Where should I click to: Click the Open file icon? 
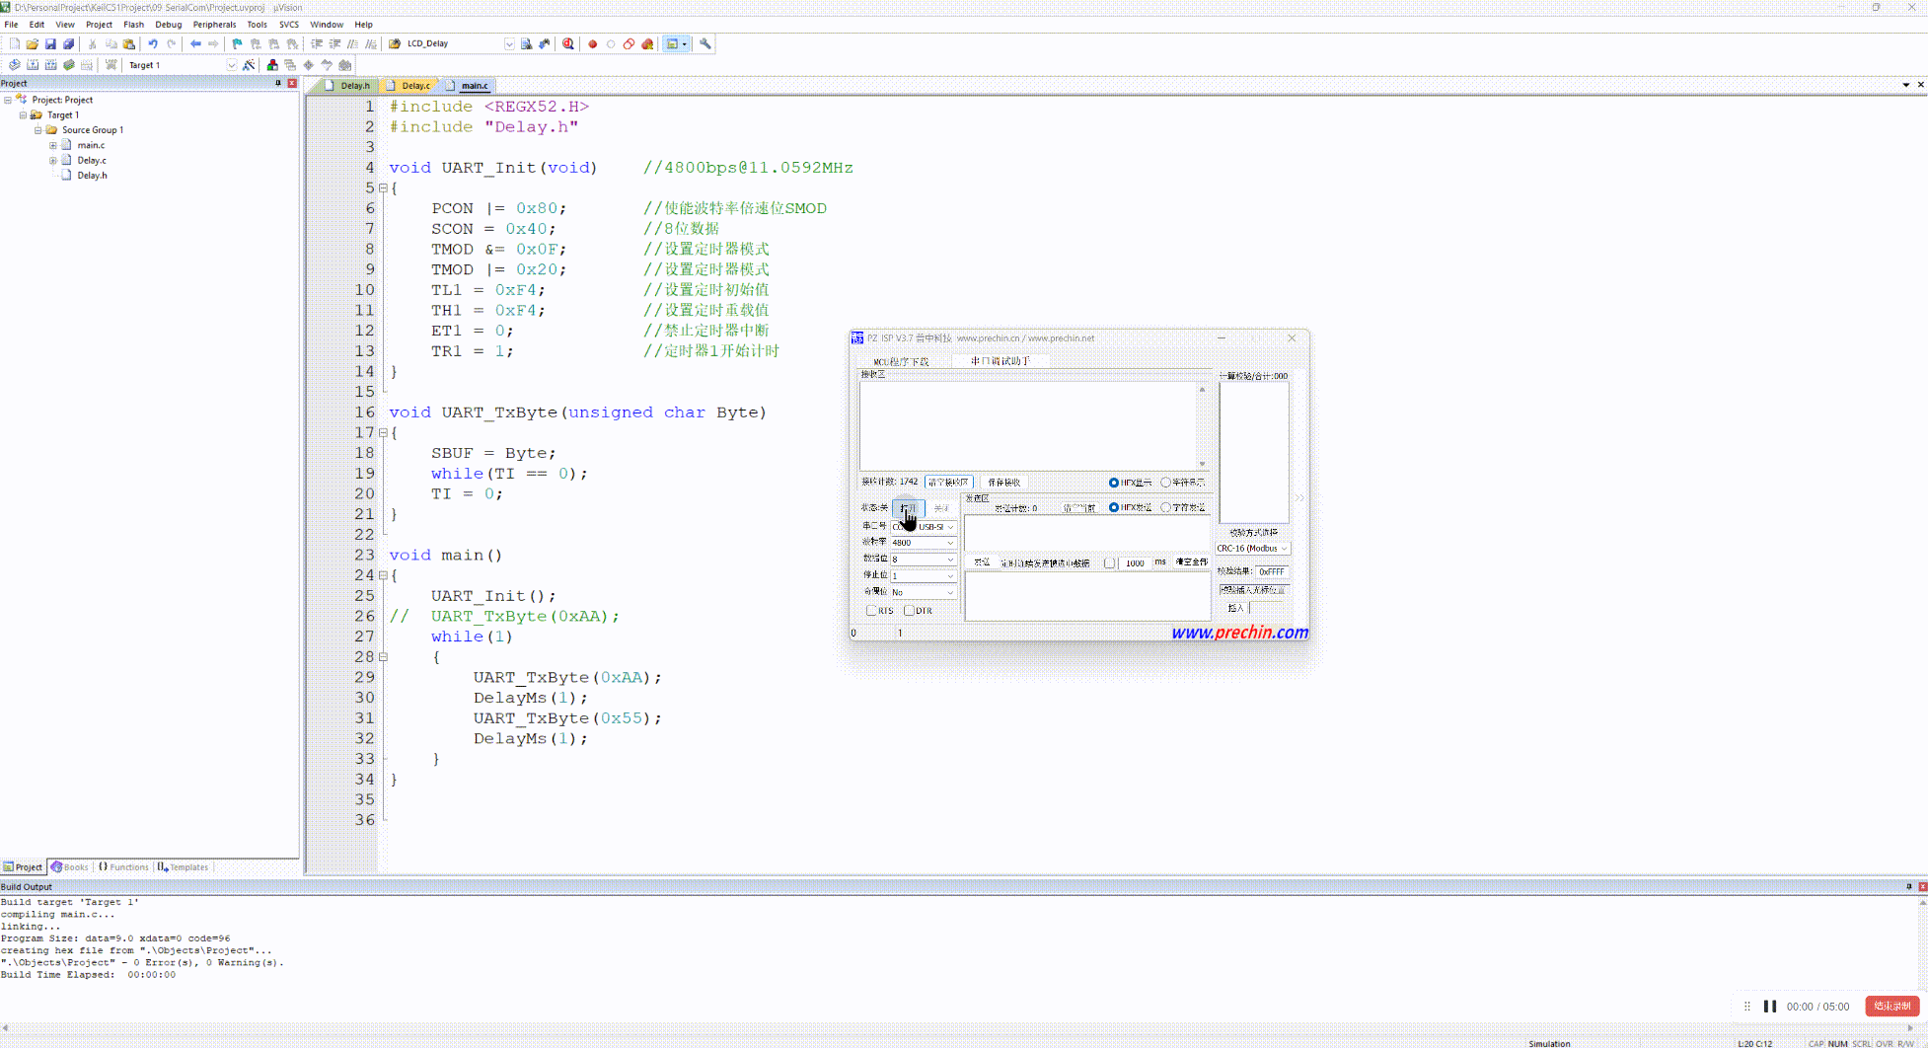[x=33, y=43]
